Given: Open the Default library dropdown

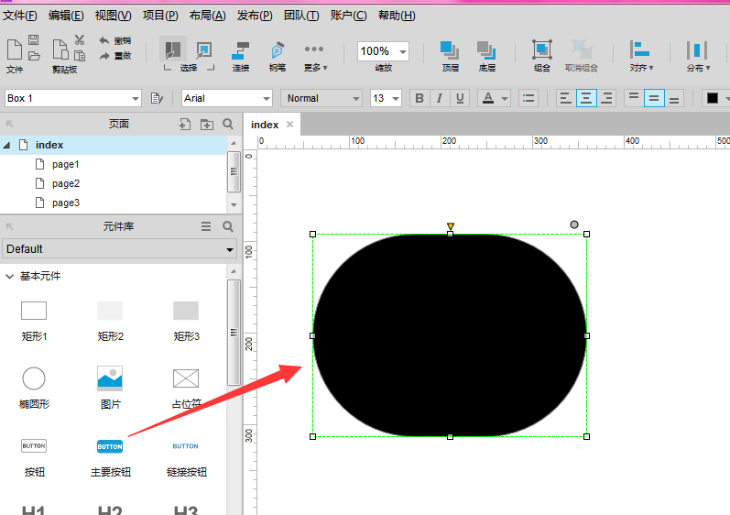Looking at the screenshot, I should [120, 249].
